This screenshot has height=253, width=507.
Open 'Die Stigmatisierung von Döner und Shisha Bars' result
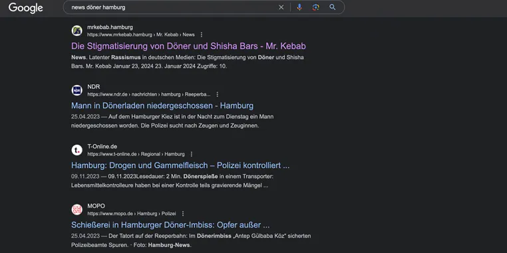coord(188,46)
